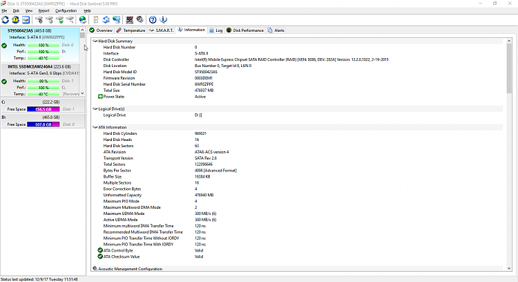Select the C: drive row
The image size is (518, 282).
coord(43,106)
